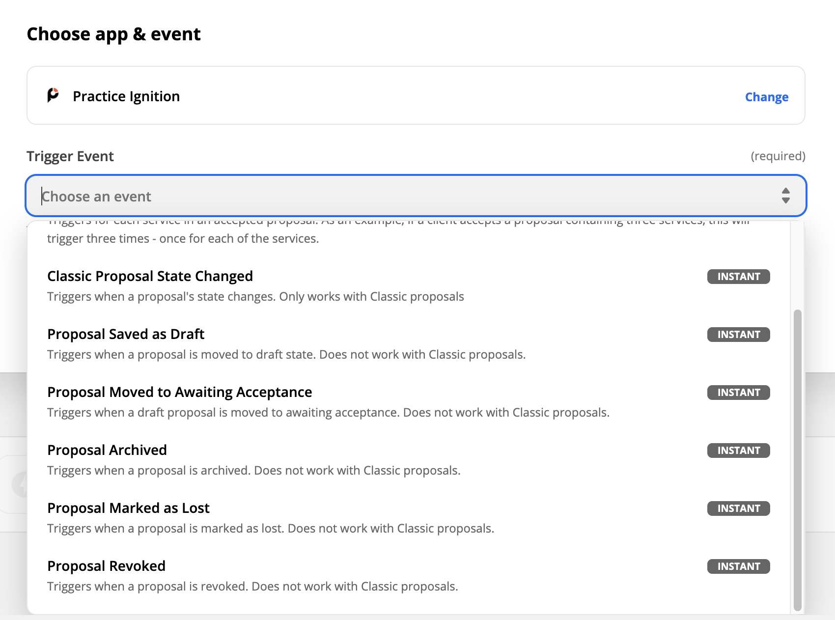Choose the Proposal Revoked trigger event
The width and height of the screenshot is (835, 620).
click(x=106, y=566)
